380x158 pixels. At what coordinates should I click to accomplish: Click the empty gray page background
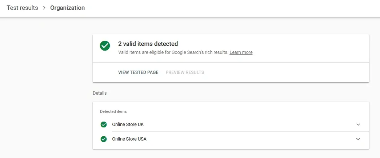tap(44, 91)
